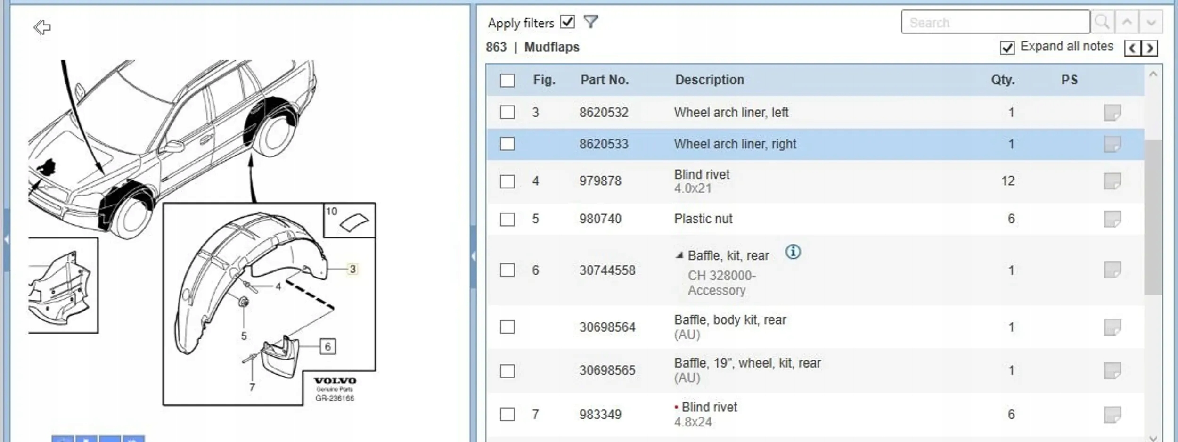Uncheck Expand all notes checkbox
Screen dimensions: 1178x442
(x=1007, y=48)
